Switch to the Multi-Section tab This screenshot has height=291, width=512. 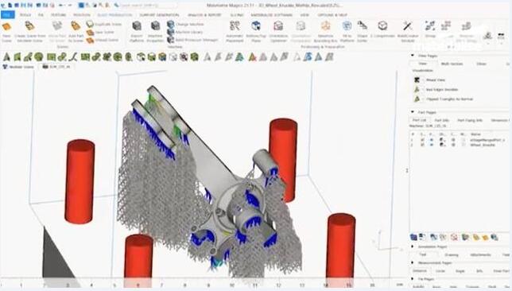tap(452, 64)
